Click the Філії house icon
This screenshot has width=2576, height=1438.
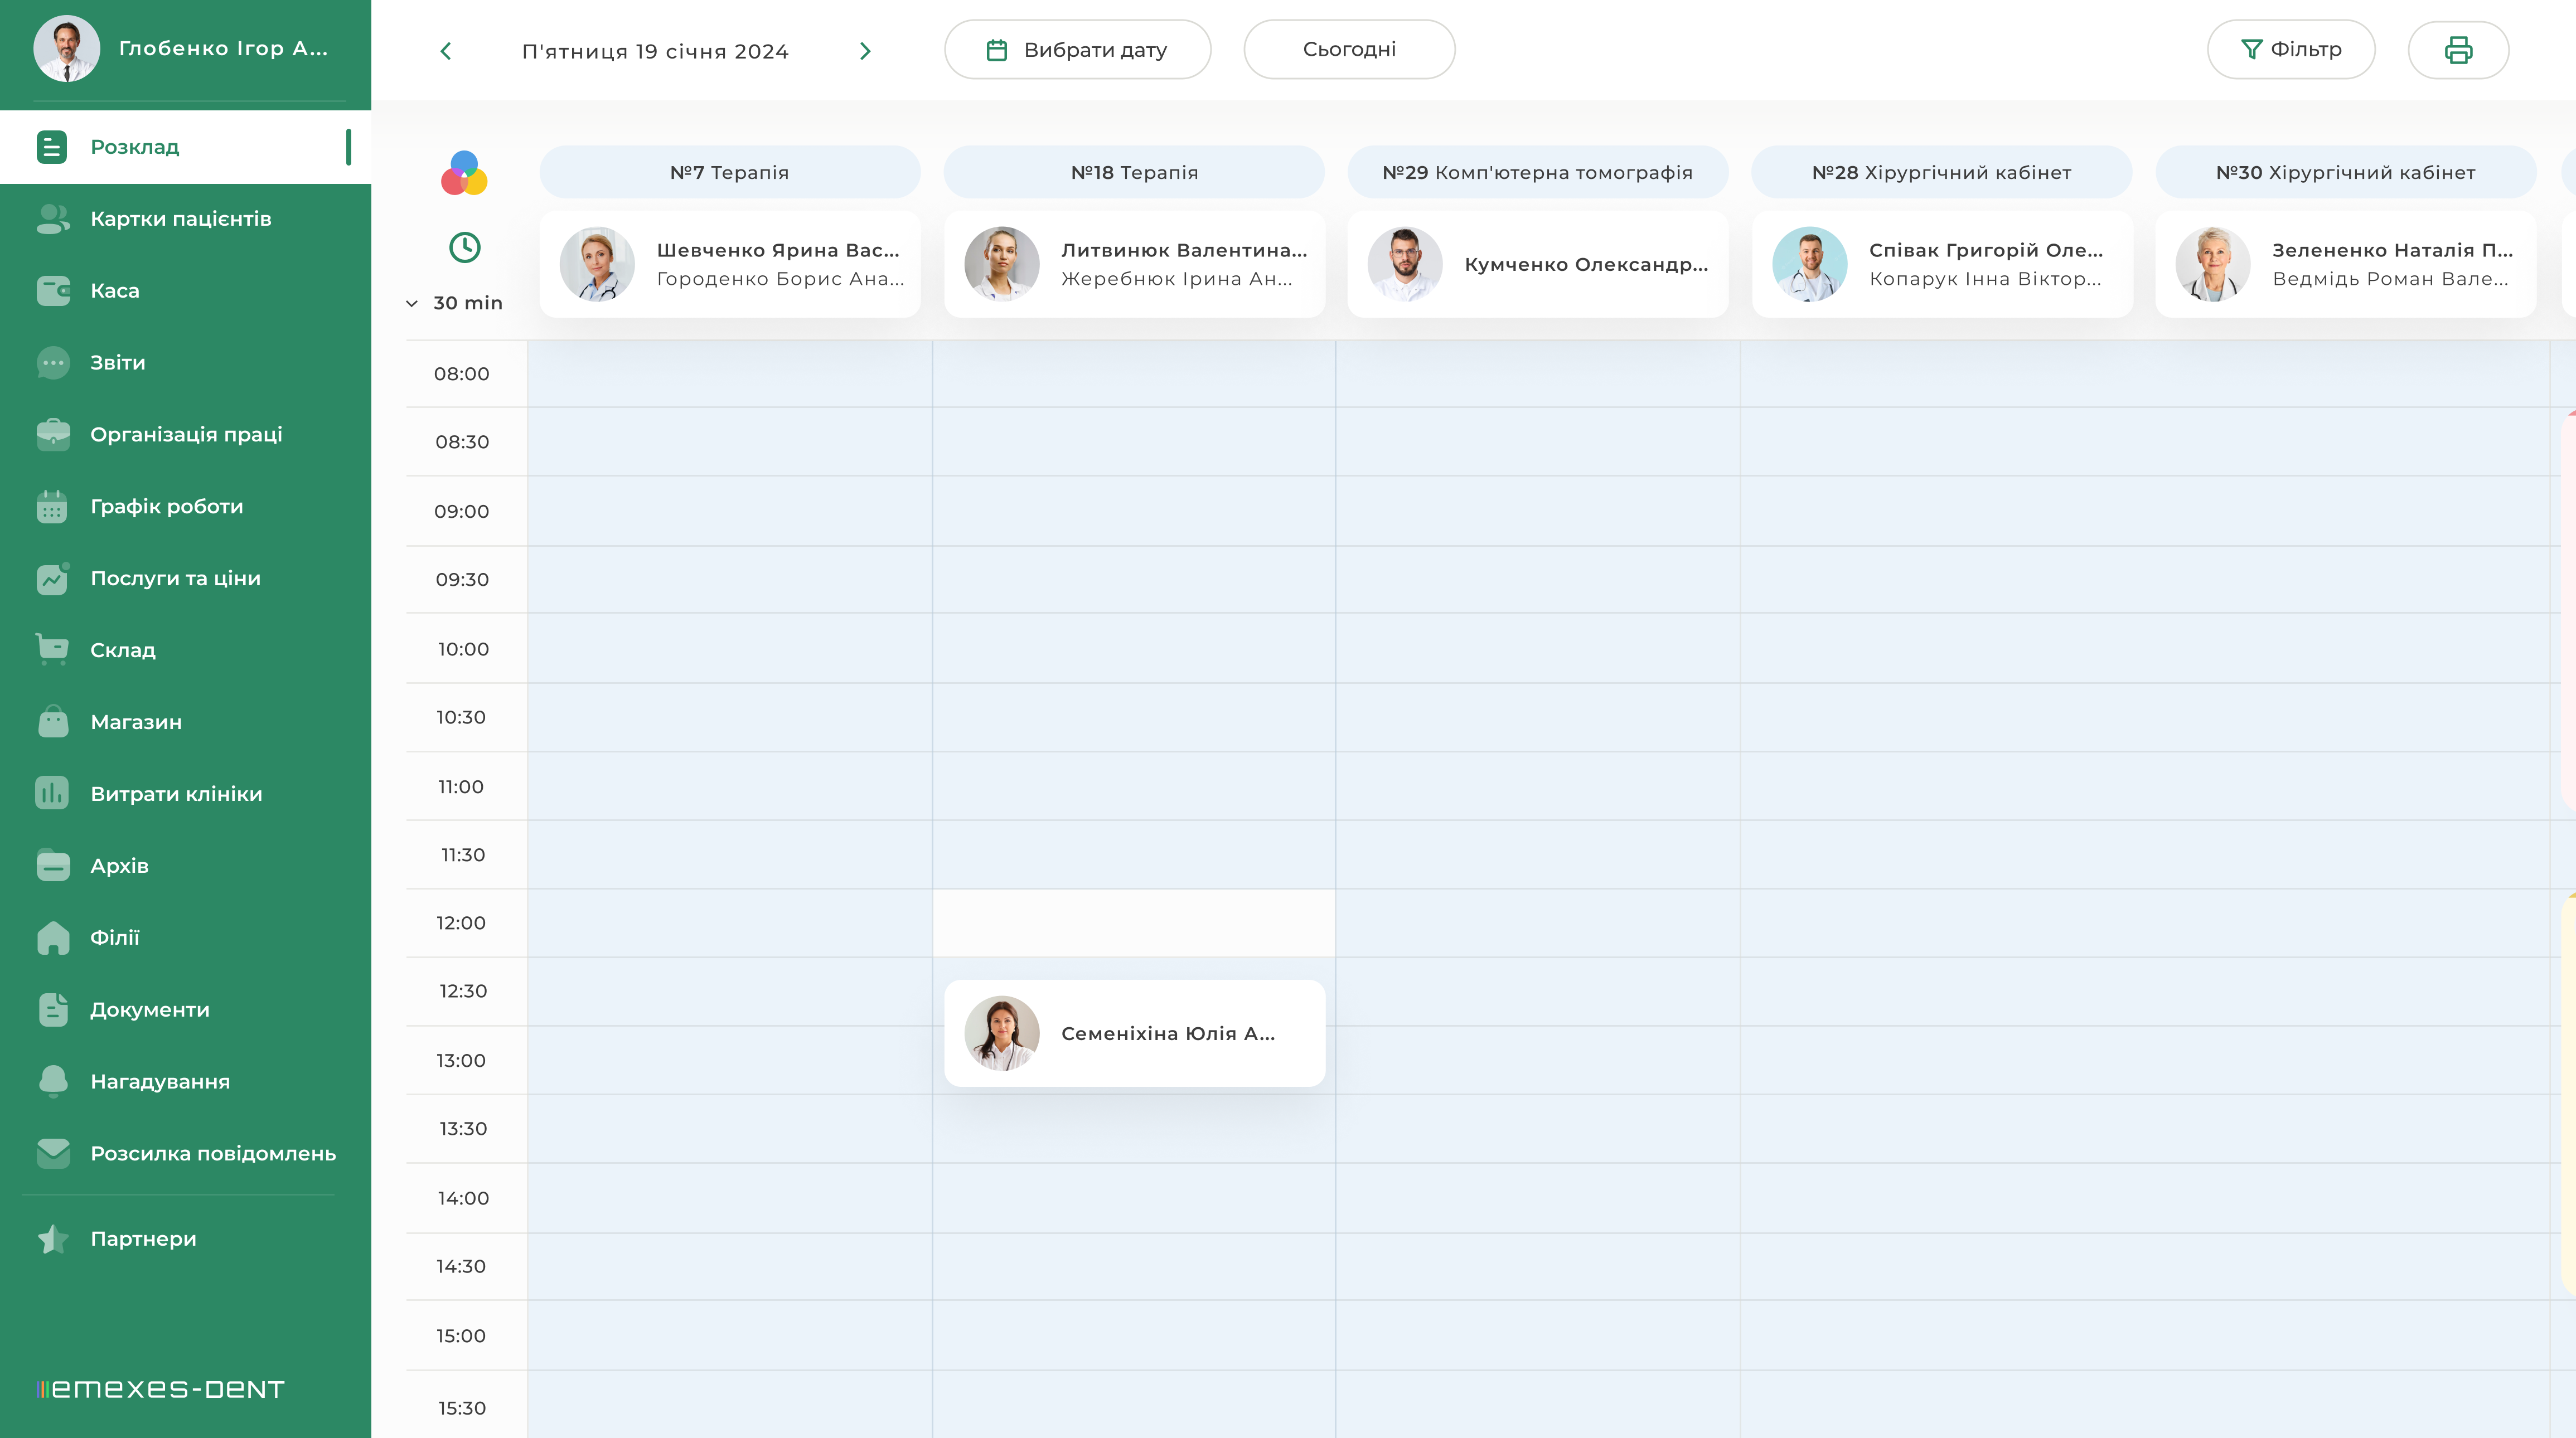[53, 937]
